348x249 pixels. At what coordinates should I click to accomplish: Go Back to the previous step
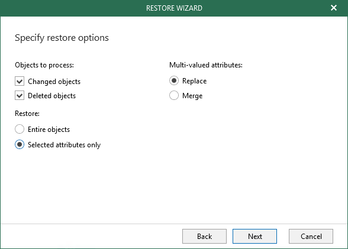coord(204,236)
